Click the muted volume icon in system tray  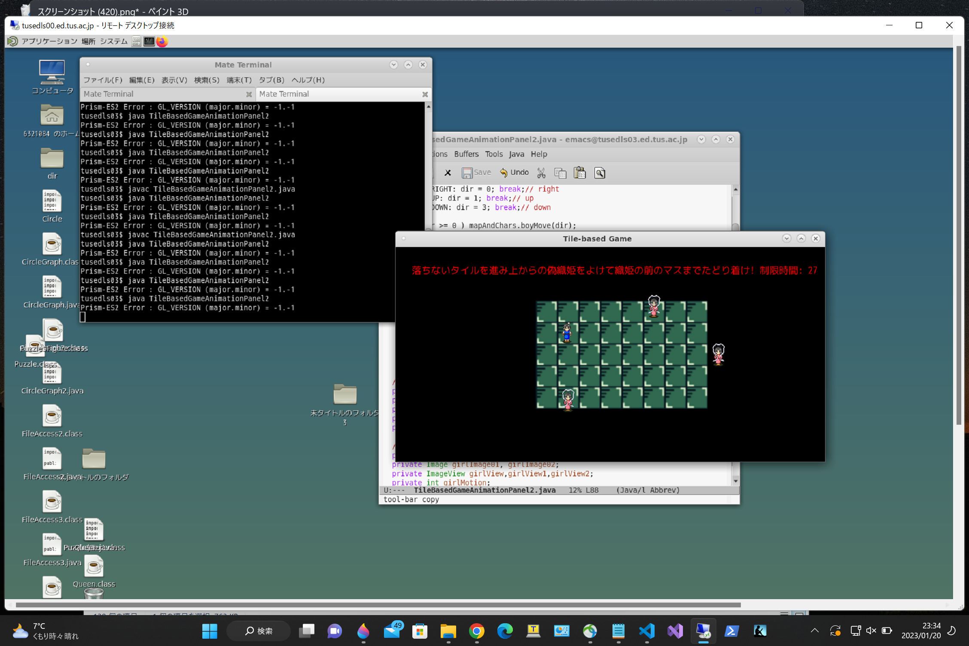[x=871, y=631]
